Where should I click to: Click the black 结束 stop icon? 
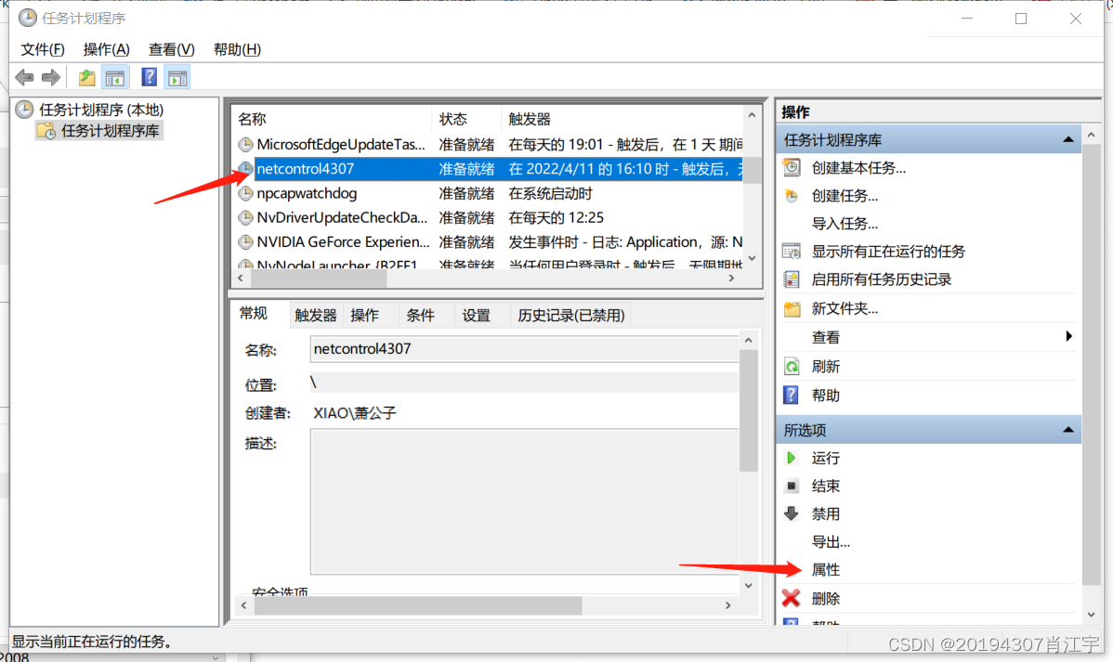click(792, 486)
